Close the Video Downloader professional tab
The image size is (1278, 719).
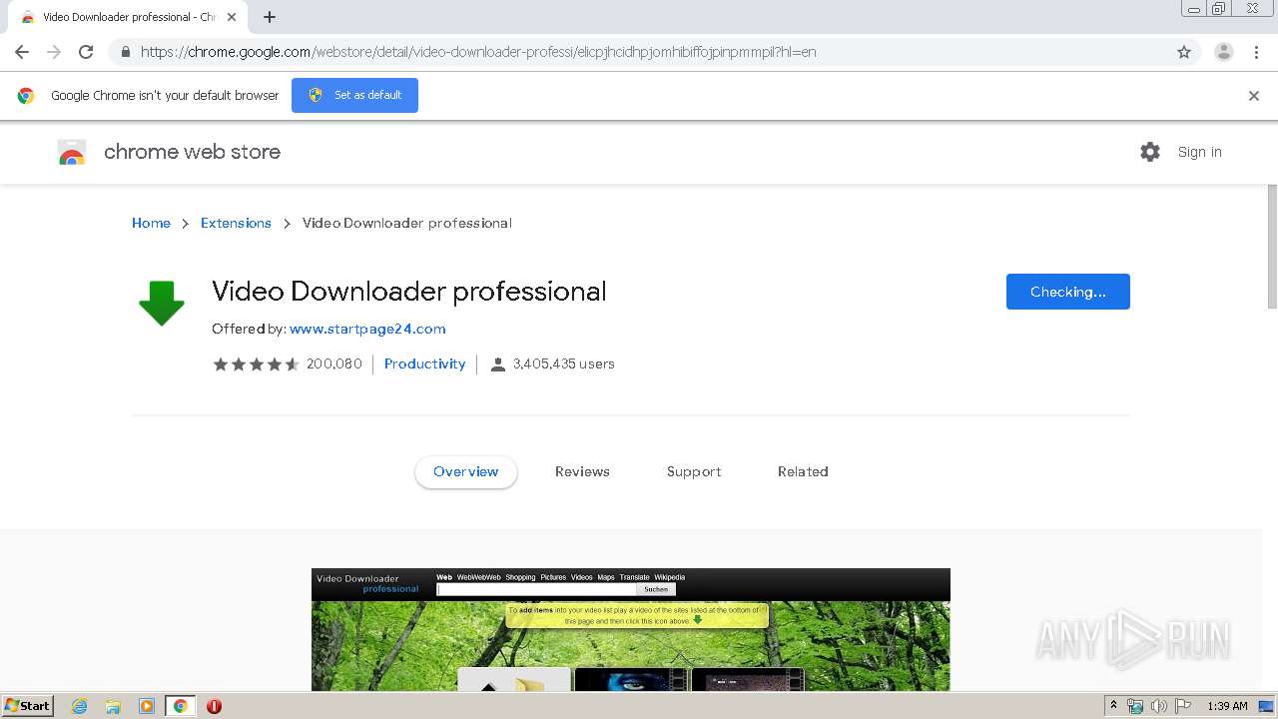click(232, 17)
